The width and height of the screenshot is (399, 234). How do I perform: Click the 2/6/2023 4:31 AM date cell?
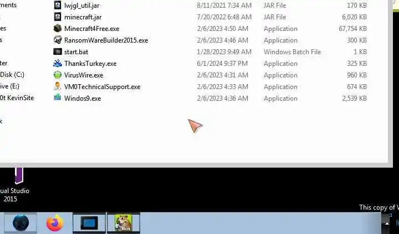pyautogui.click(x=222, y=75)
